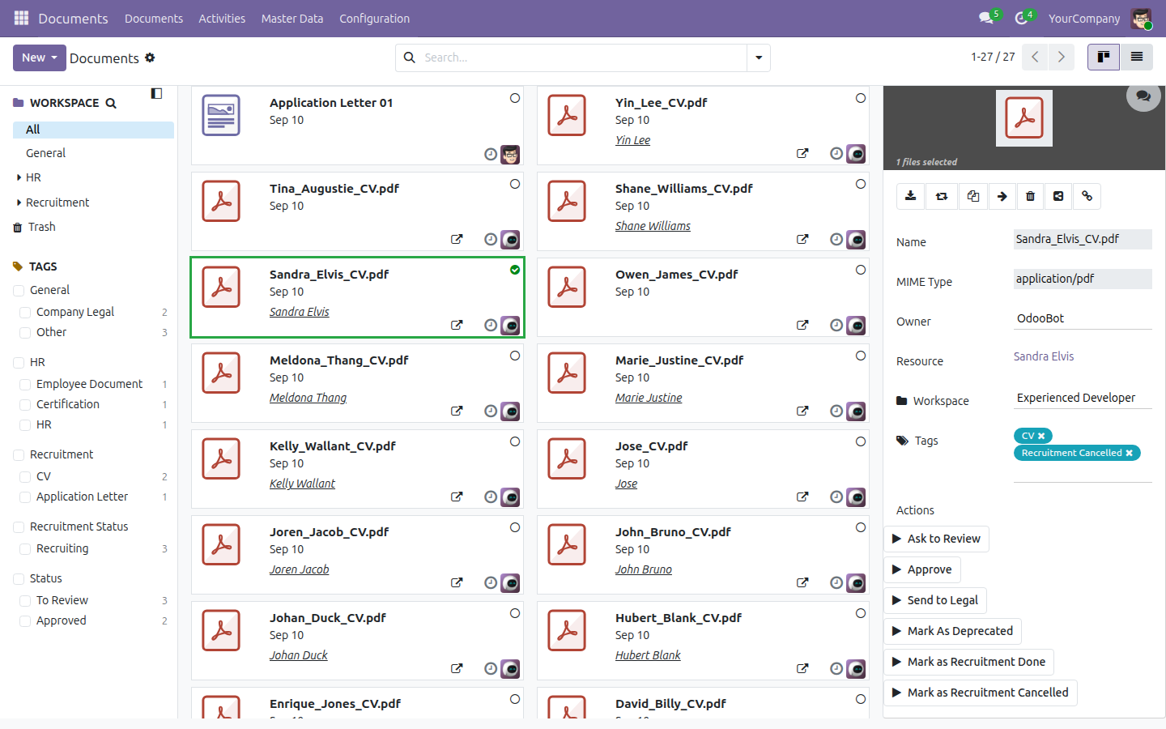The width and height of the screenshot is (1166, 729).
Task: Remove the CV tag from the document
Action: pyautogui.click(x=1041, y=436)
